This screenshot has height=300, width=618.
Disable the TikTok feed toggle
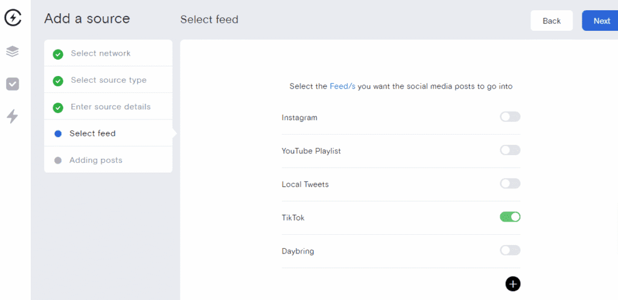(x=510, y=217)
